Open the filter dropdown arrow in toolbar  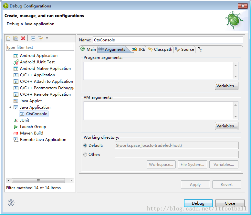[47, 38]
